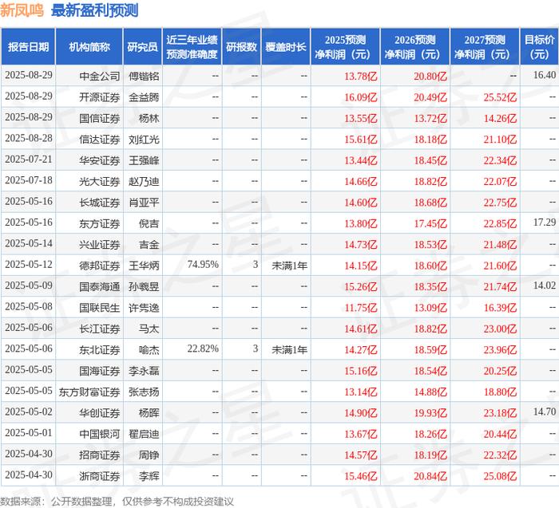Click target price 17.29
The height and width of the screenshot is (508, 559).
[x=545, y=222]
